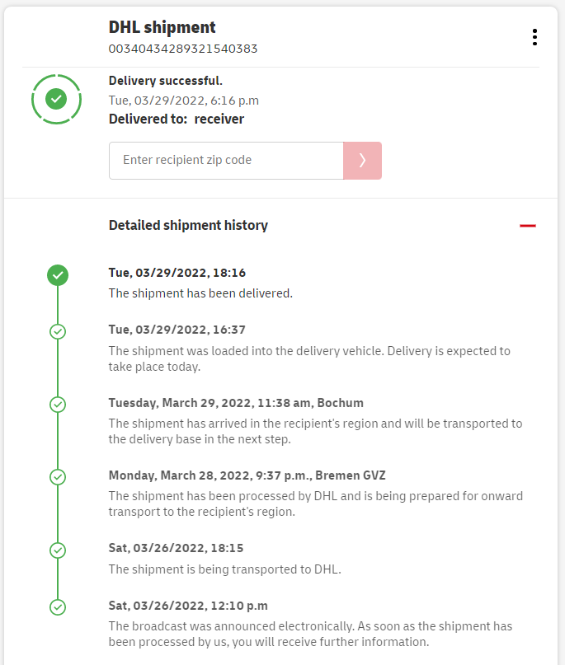Click the 'Delivery successful.' status text
The height and width of the screenshot is (665, 565).
[166, 81]
